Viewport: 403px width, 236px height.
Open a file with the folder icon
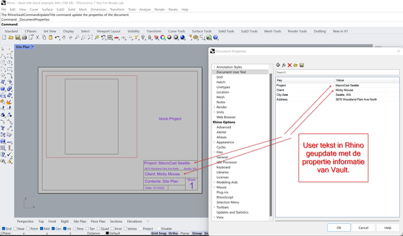[11, 37]
